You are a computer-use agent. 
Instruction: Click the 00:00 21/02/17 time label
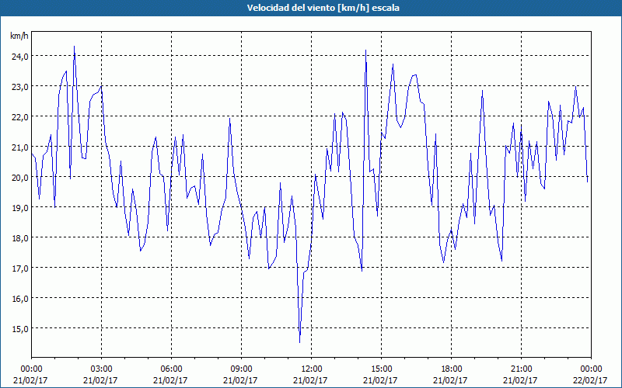coord(30,375)
